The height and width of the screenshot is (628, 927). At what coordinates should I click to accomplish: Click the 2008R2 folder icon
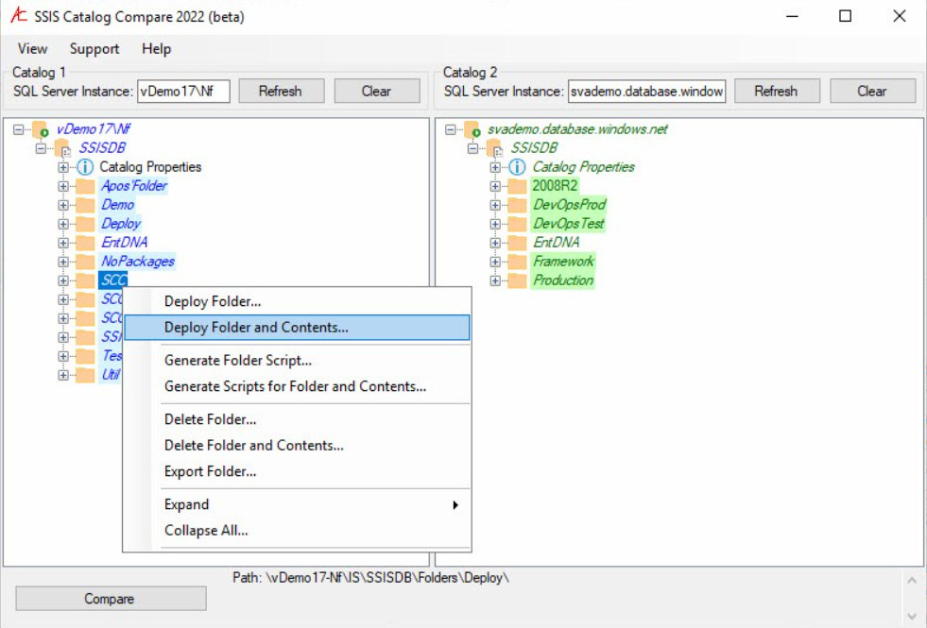[517, 186]
